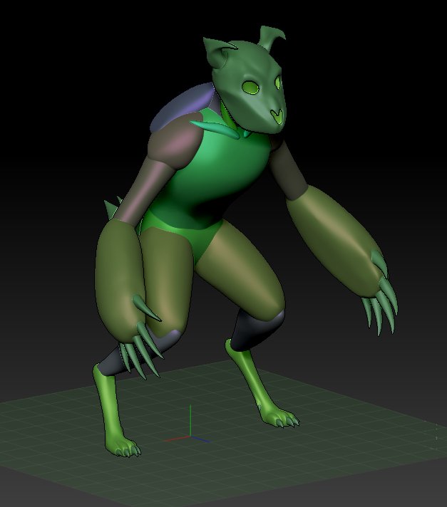Click the large round eye on the head

pos(250,88)
